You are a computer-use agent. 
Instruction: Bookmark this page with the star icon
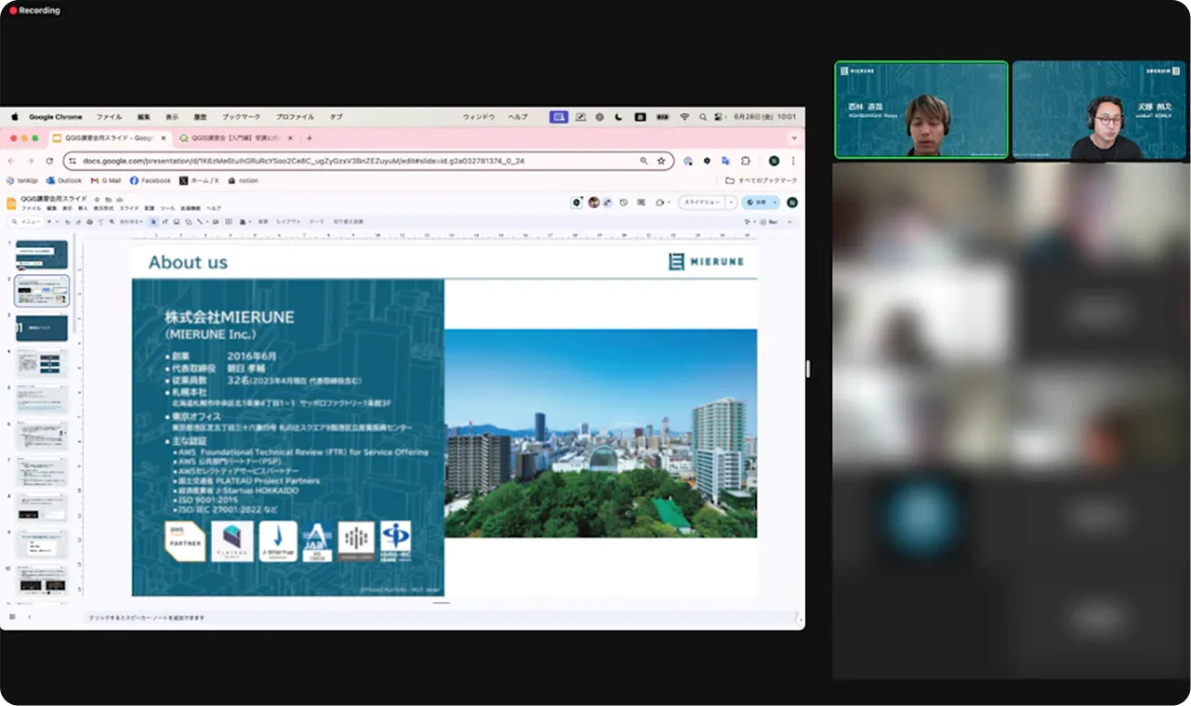[x=661, y=161]
